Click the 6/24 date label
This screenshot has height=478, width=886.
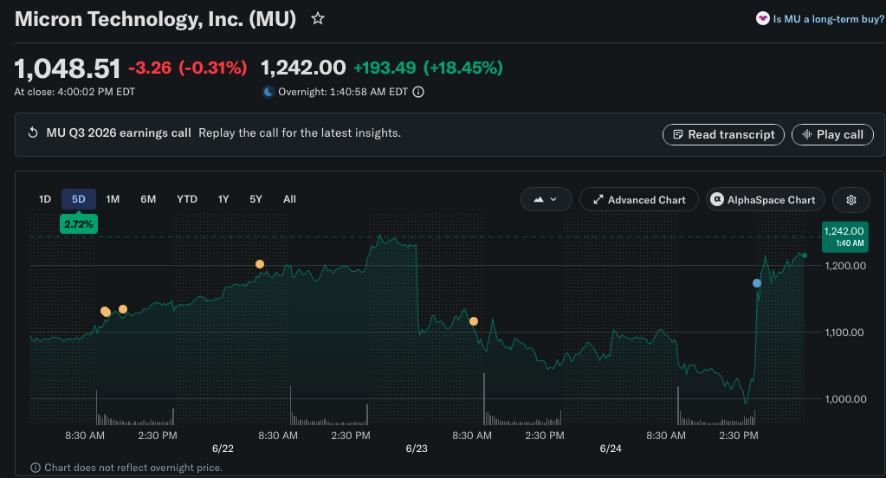pyautogui.click(x=611, y=449)
